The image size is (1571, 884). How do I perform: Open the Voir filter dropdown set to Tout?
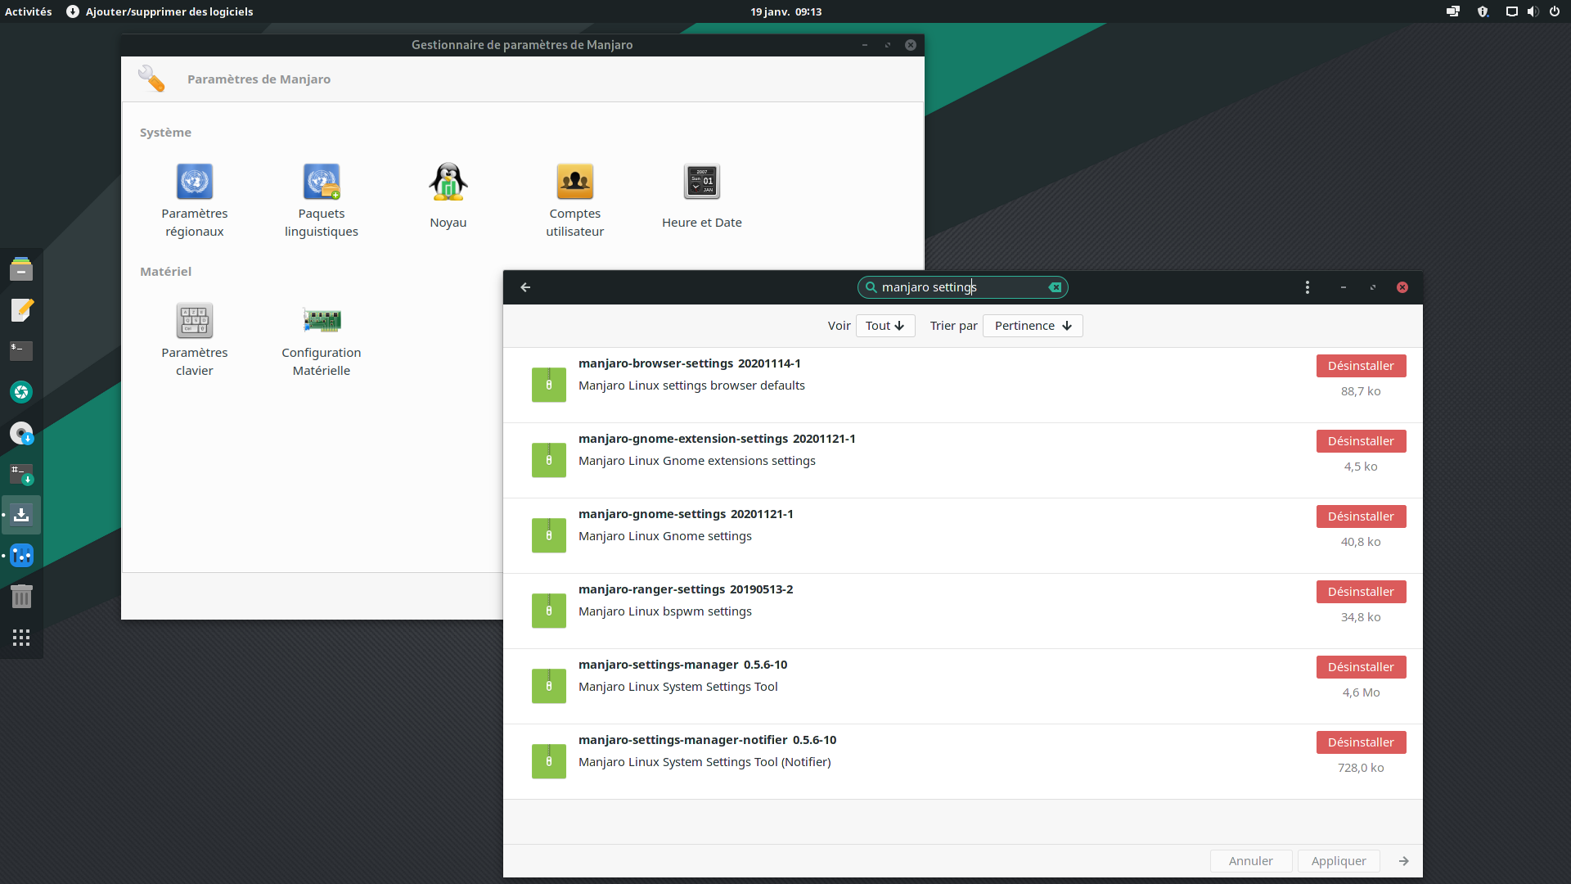[885, 326]
